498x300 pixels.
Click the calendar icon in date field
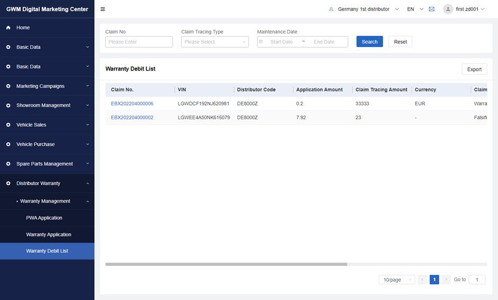pyautogui.click(x=261, y=42)
